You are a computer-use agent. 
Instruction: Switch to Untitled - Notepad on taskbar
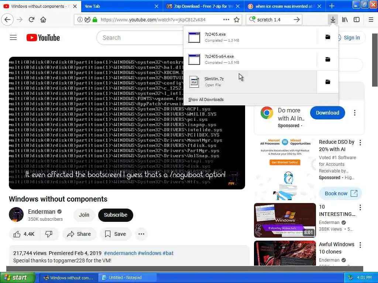tap(128, 277)
